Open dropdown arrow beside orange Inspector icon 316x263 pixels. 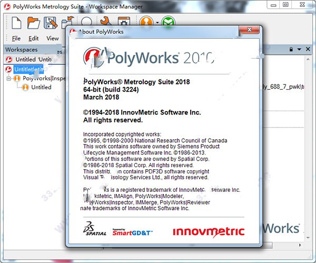[157, 23]
